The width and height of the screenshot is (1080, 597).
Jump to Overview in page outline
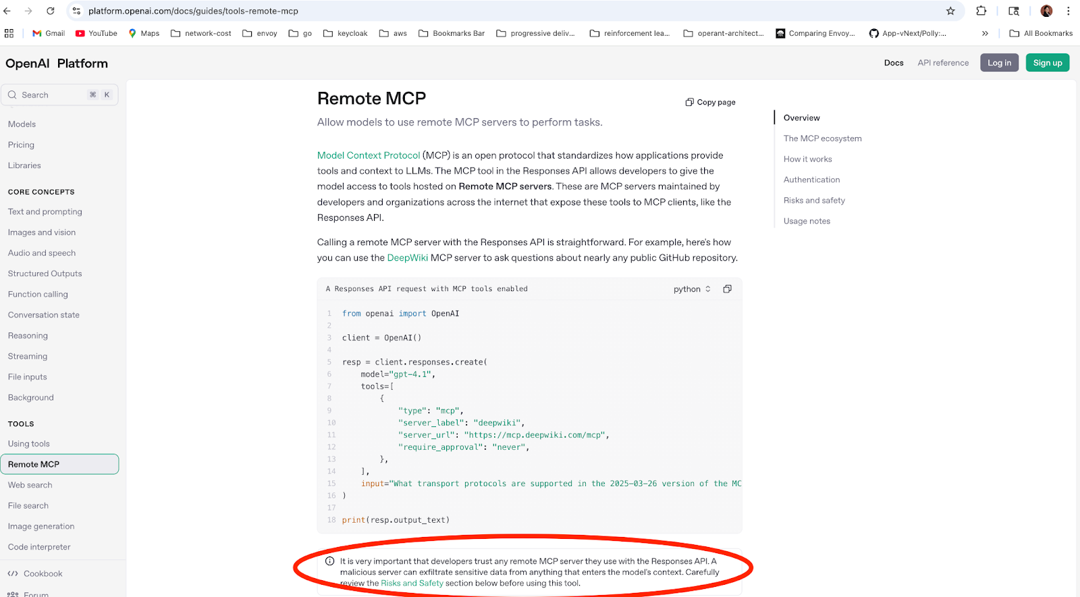point(802,118)
